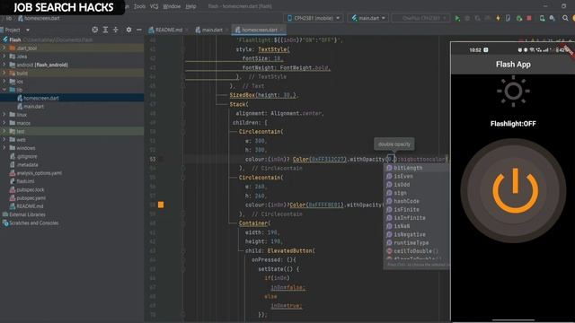Choose ceilToDouble() from autocomplete list

[417, 251]
